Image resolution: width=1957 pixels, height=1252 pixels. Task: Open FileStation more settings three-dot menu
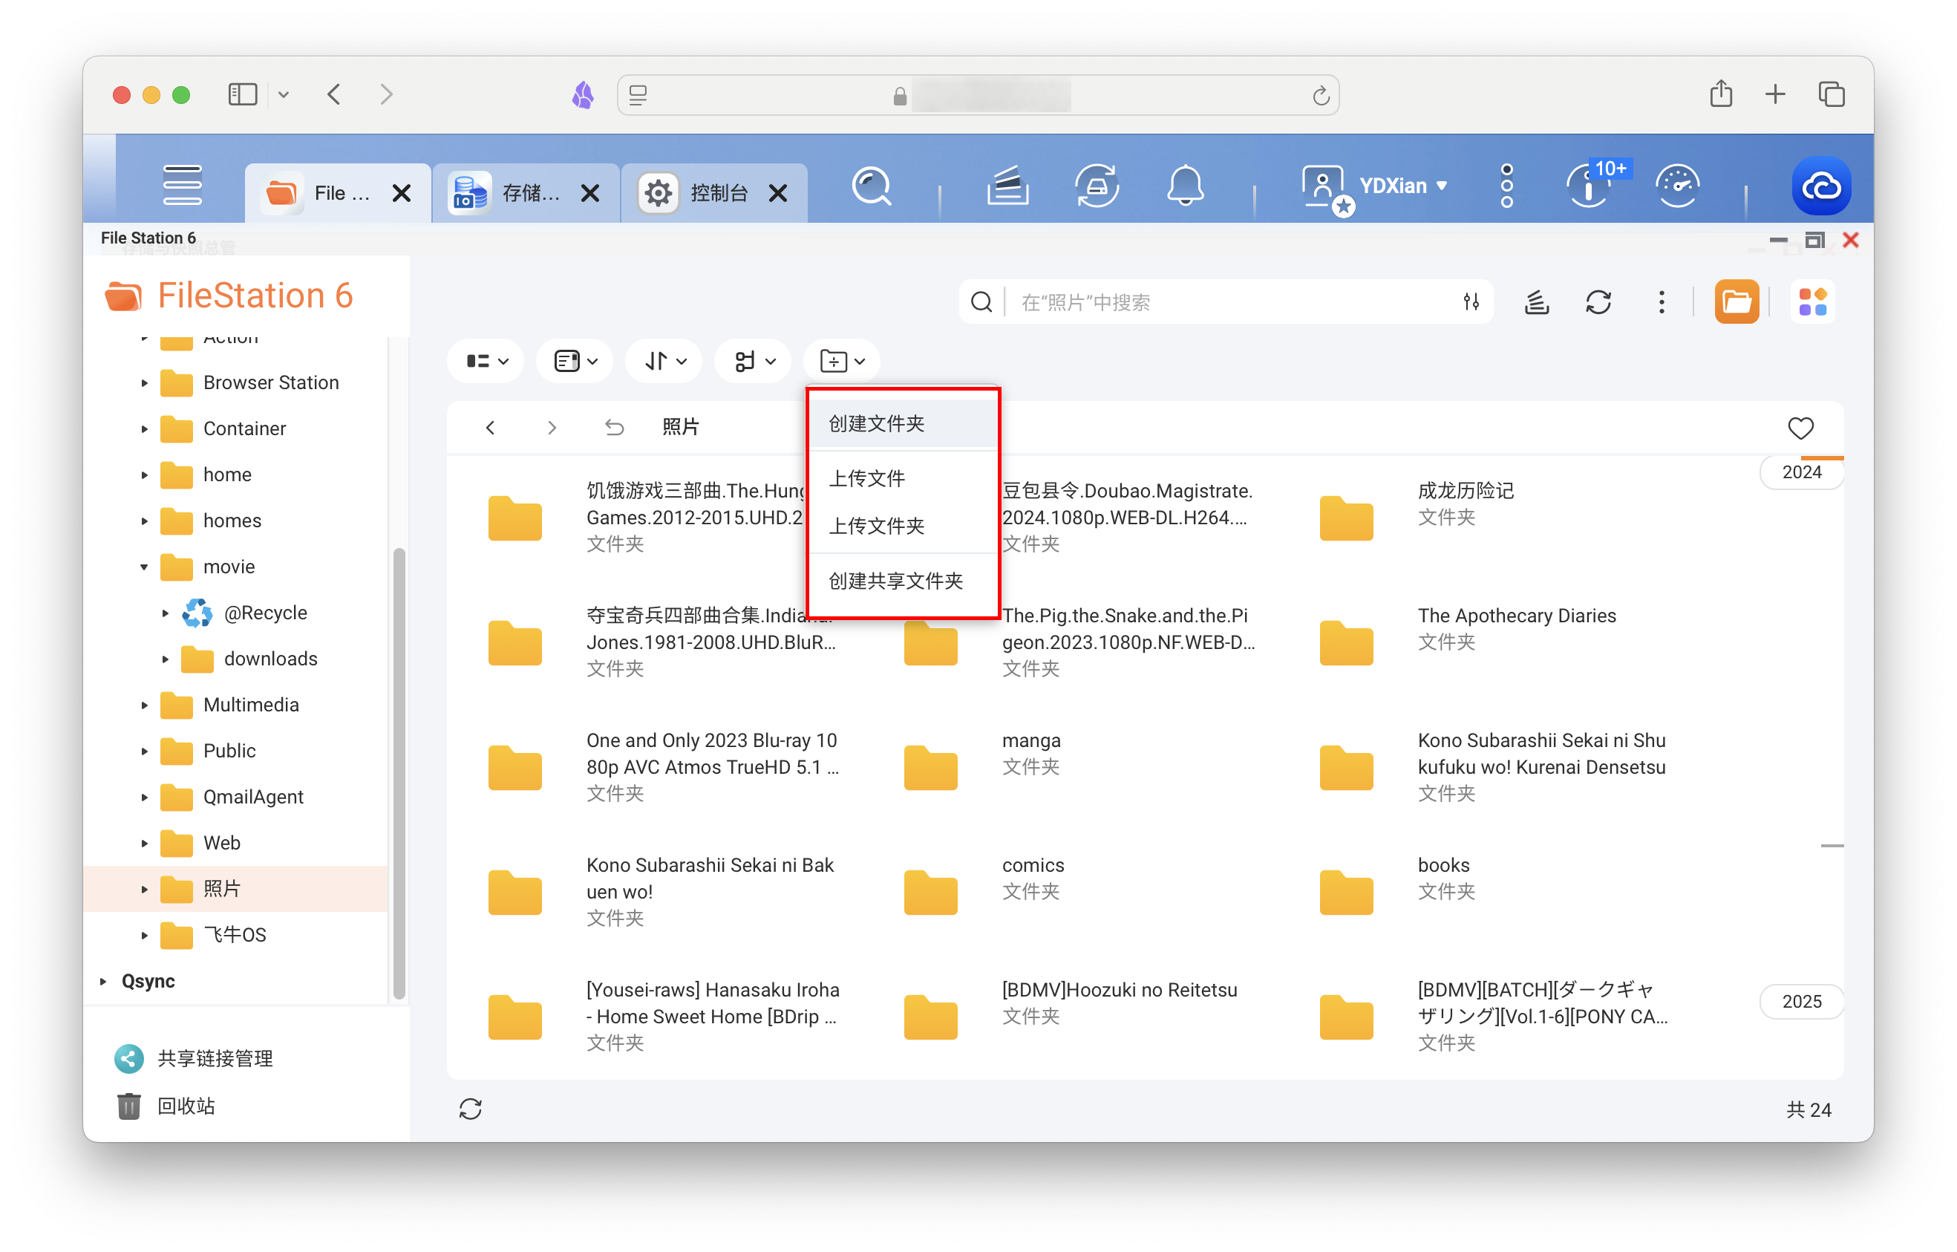[x=1662, y=302]
